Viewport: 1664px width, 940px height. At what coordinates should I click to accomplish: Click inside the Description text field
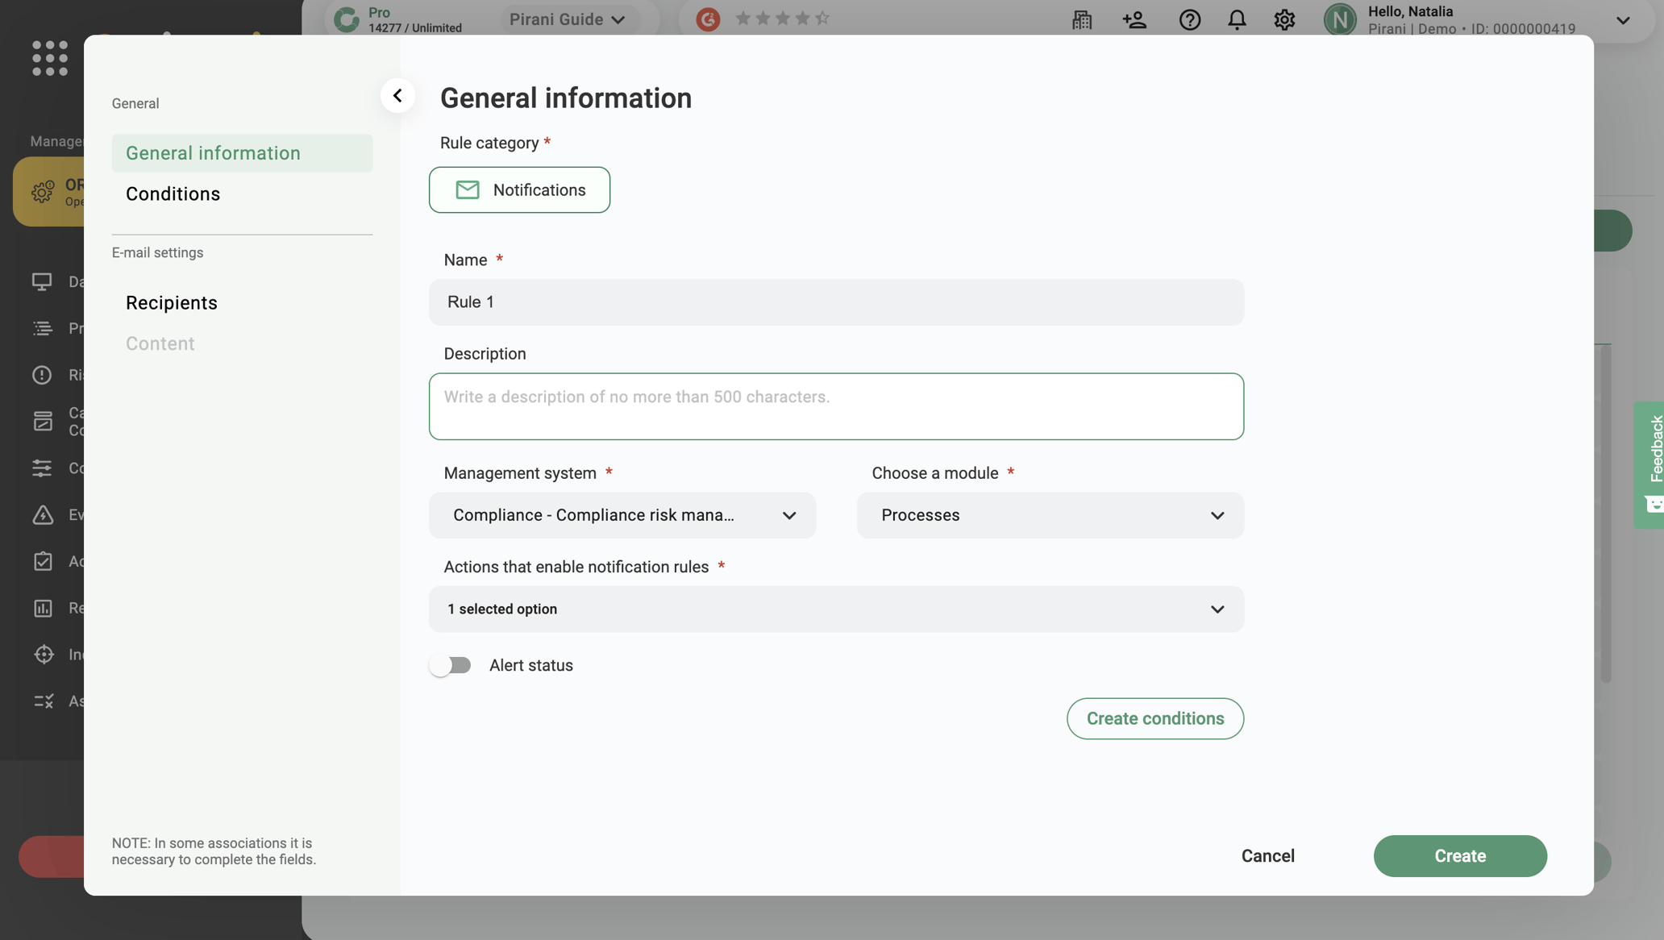(x=836, y=406)
